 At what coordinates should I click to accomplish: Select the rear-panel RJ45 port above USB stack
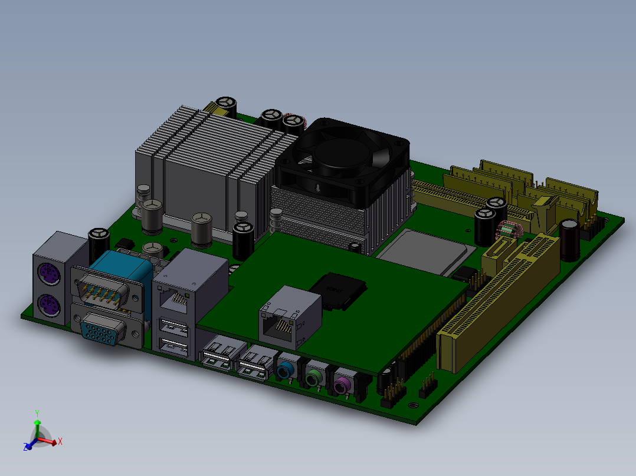[175, 300]
